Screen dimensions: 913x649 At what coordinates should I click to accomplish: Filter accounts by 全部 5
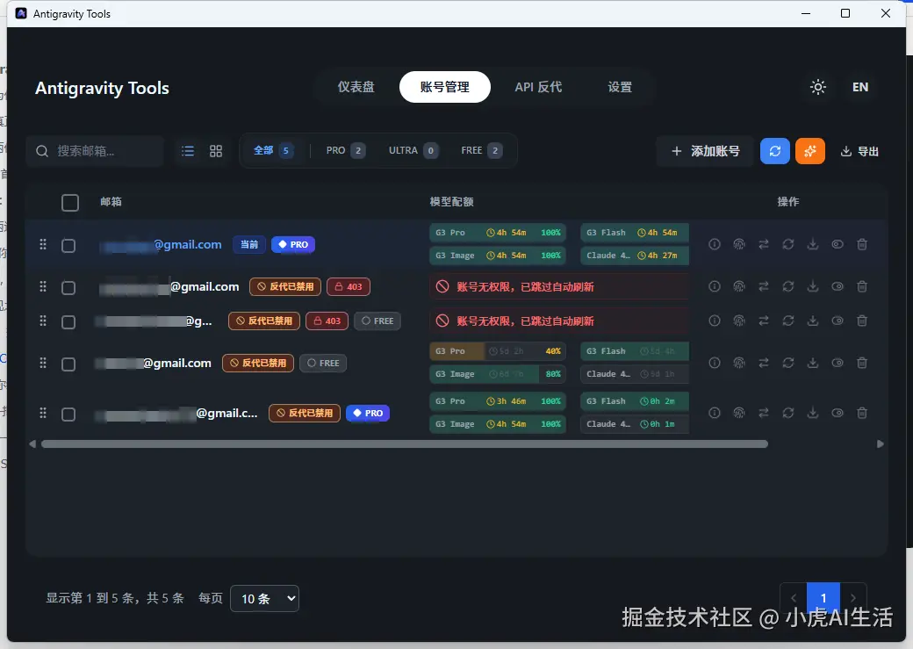(x=273, y=150)
